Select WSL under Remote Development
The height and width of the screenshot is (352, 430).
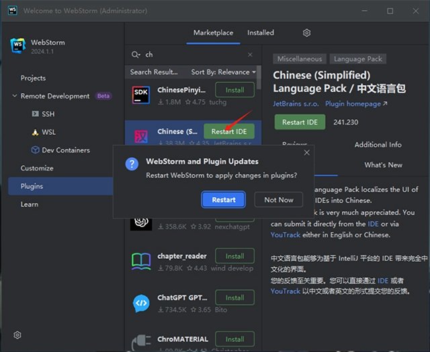click(x=48, y=132)
